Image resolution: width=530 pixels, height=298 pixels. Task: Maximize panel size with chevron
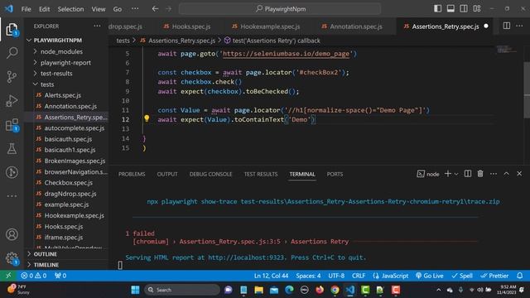[506, 174]
